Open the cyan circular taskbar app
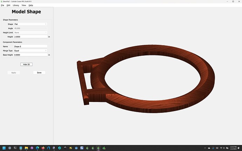Screen dimensions: 242x151 click(x=60, y=148)
